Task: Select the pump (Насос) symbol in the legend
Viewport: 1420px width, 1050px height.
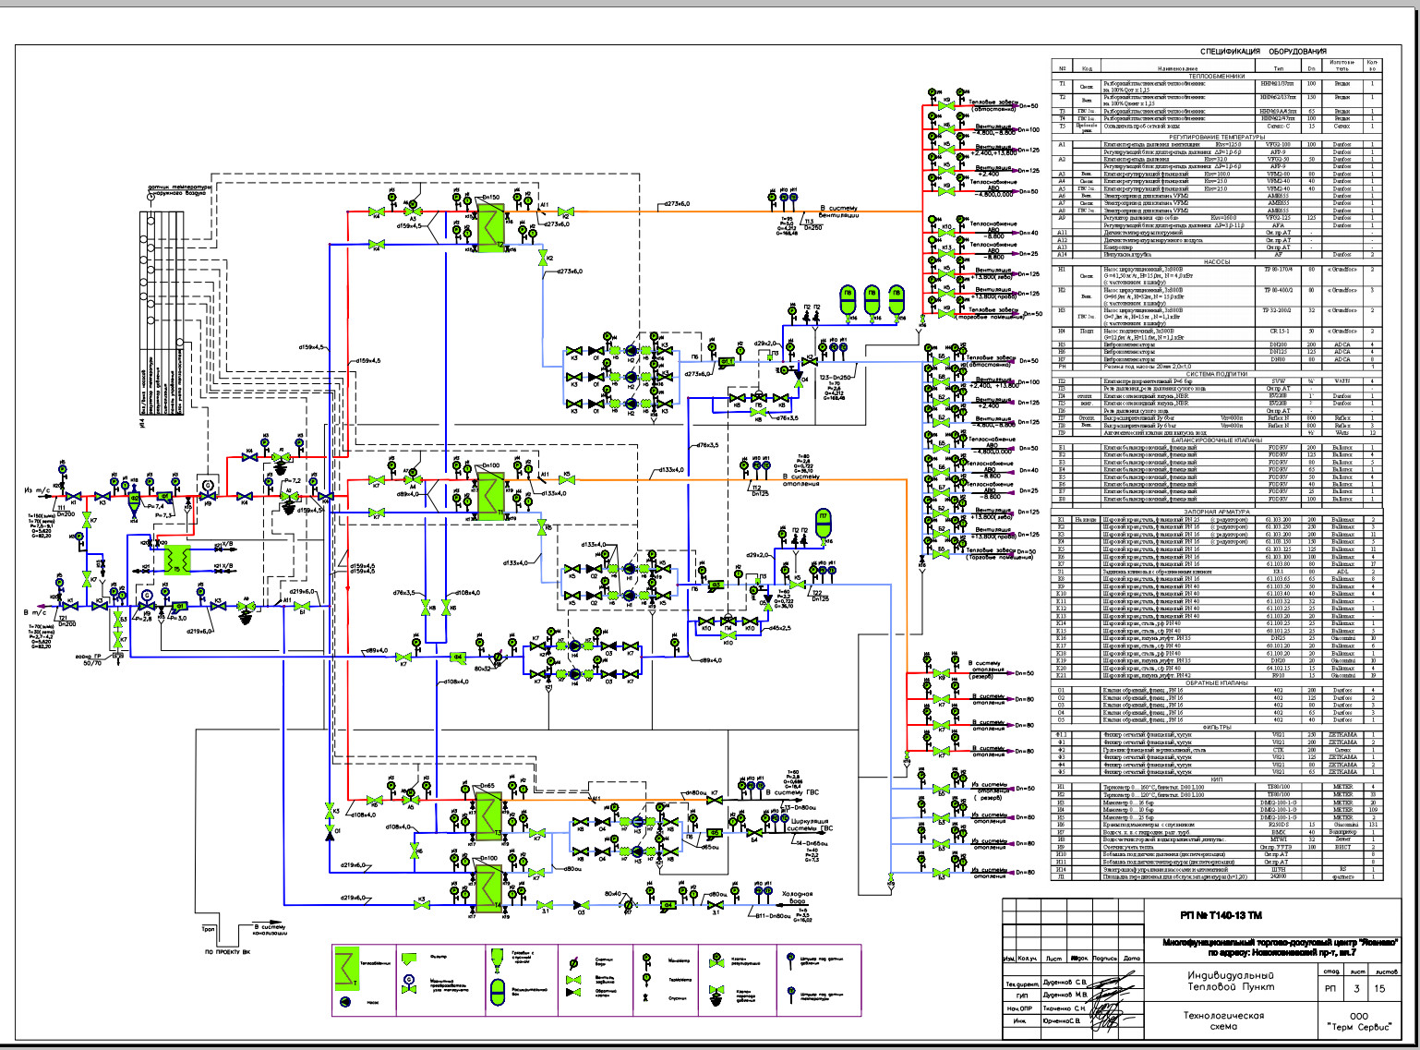Action: [x=345, y=1002]
